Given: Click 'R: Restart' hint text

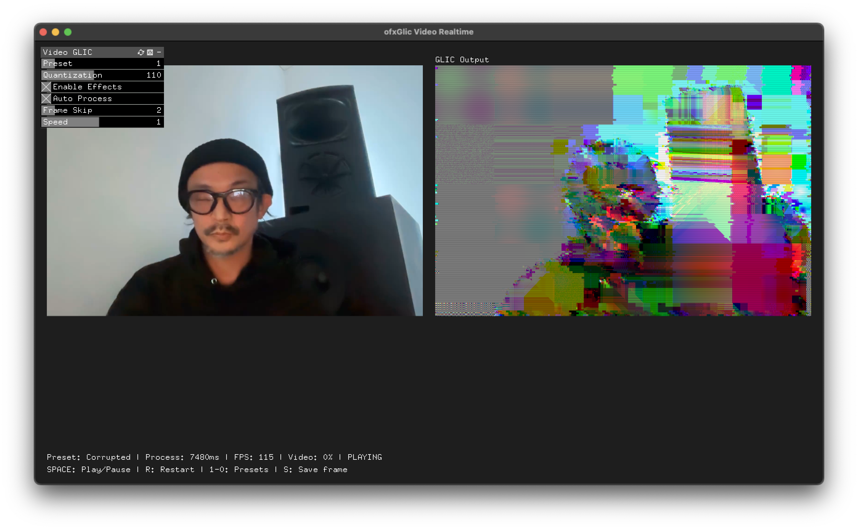Looking at the screenshot, I should point(170,469).
